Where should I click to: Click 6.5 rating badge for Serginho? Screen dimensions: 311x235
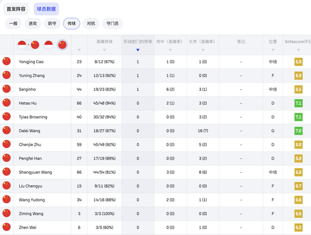coord(299,89)
